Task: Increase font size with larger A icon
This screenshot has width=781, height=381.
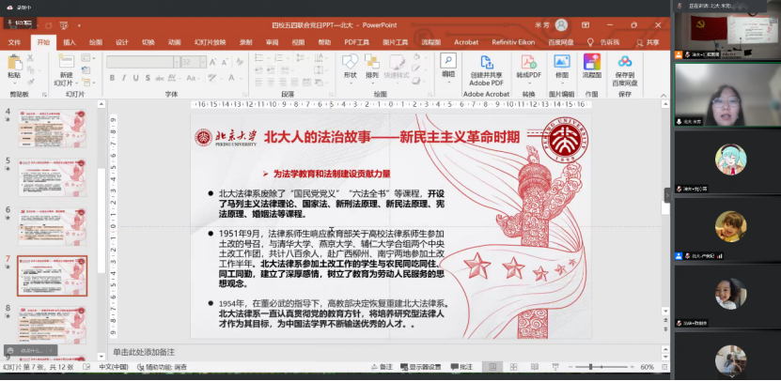Action: 212,62
